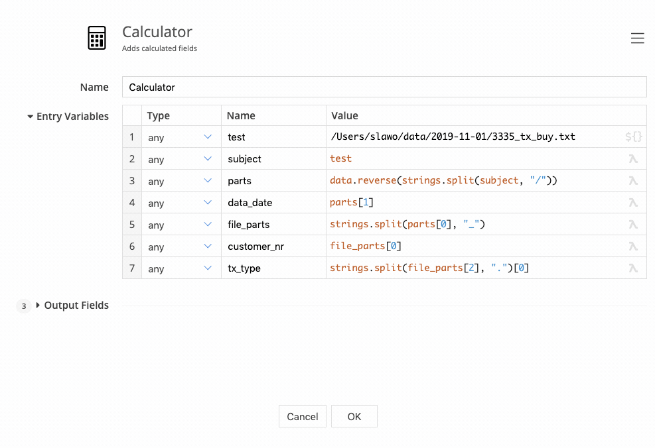This screenshot has height=448, width=655.
Task: Select row number 3 in the table
Action: [132, 181]
